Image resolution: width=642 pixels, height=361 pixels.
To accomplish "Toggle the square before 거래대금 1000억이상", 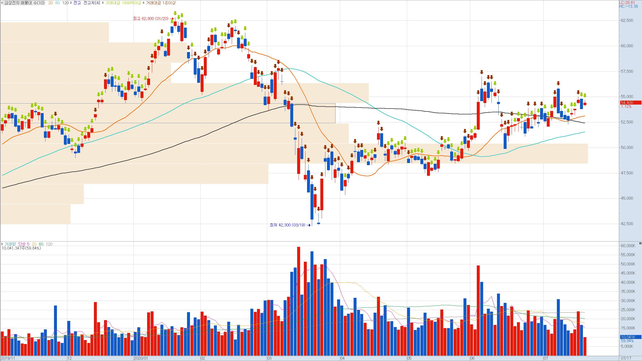I will [103, 3].
